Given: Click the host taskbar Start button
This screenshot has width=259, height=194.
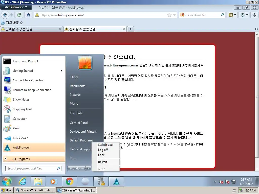Looking at the screenshot, I should pyautogui.click(x=7, y=190).
